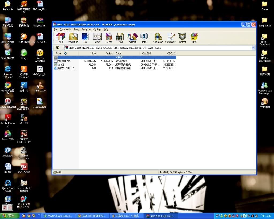This screenshot has width=274, height=219.
Task: Select the rld.dll file in list
Action: pyautogui.click(x=61, y=64)
